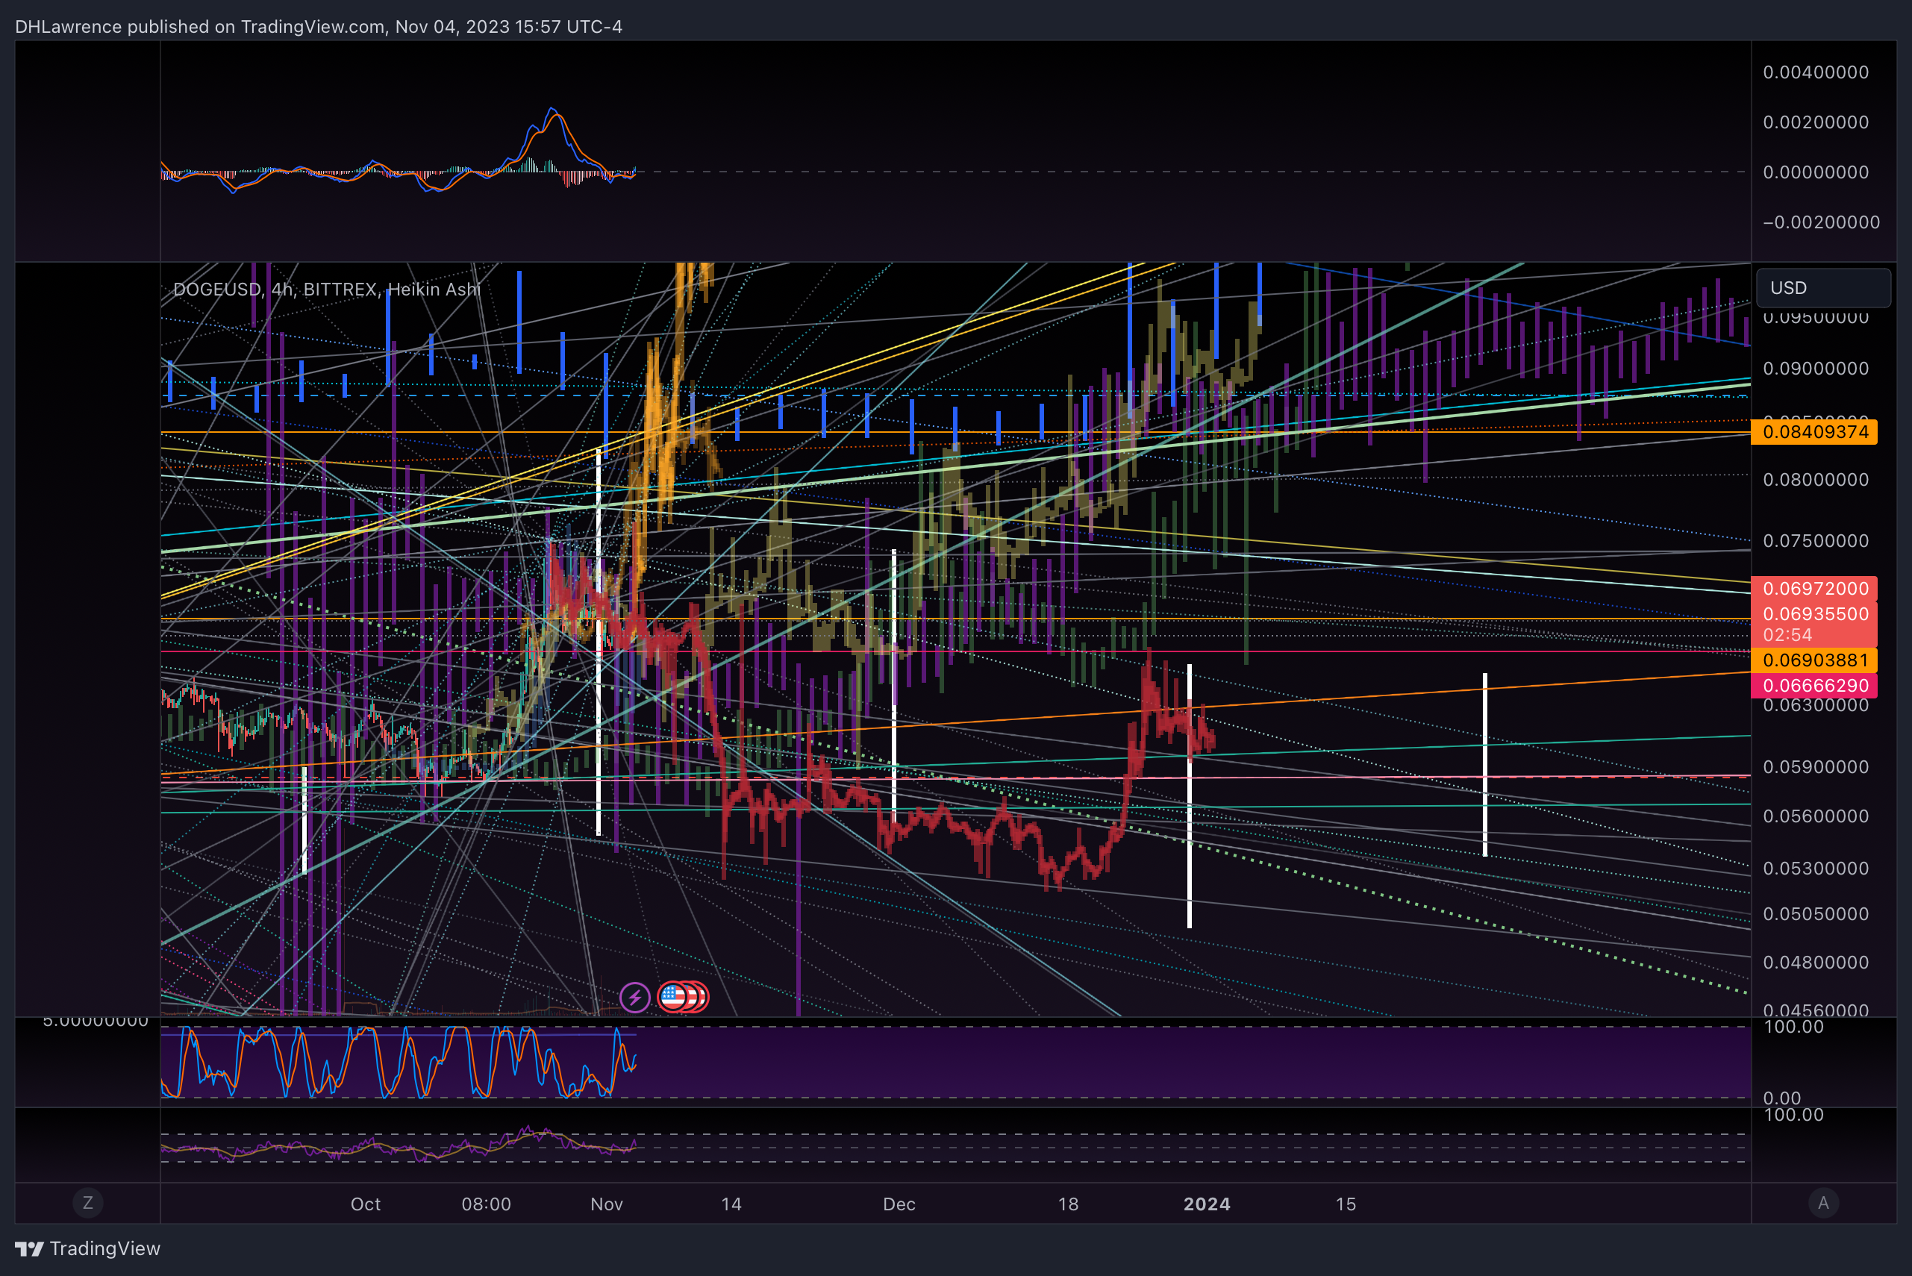The width and height of the screenshot is (1912, 1276).
Task: Click the 2024 date label
Action: [x=1206, y=1204]
